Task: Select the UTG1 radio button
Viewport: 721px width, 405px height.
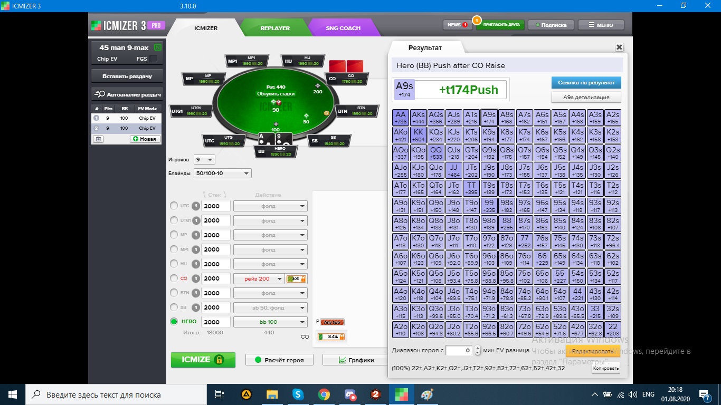Action: click(x=174, y=220)
